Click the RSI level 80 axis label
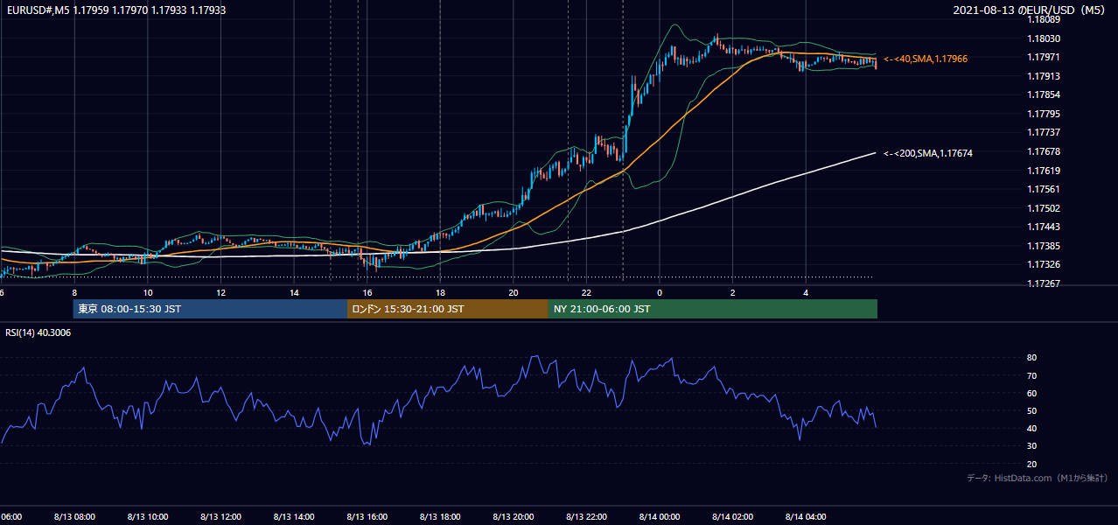Viewport: 1118px width, 525px height. pyautogui.click(x=1031, y=358)
